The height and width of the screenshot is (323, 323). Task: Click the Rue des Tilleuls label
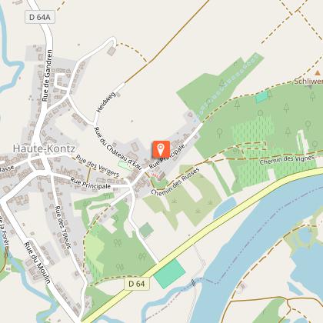(63, 227)
